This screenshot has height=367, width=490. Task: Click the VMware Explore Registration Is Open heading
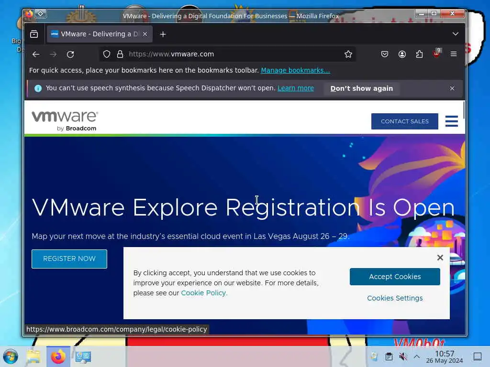243,208
